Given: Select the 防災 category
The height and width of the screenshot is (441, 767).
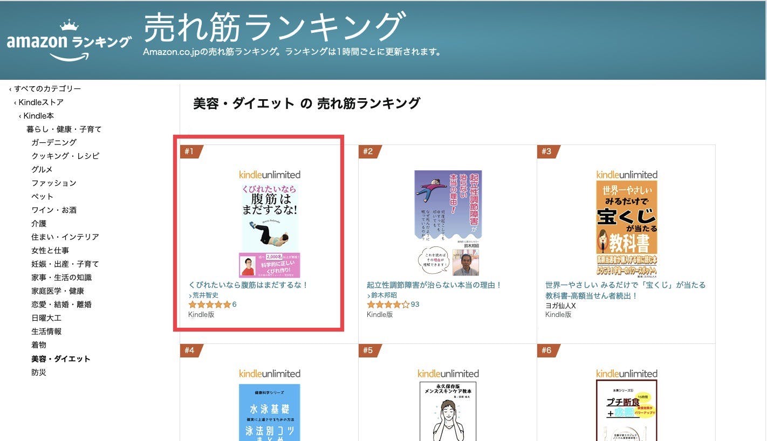Looking at the screenshot, I should pos(39,373).
